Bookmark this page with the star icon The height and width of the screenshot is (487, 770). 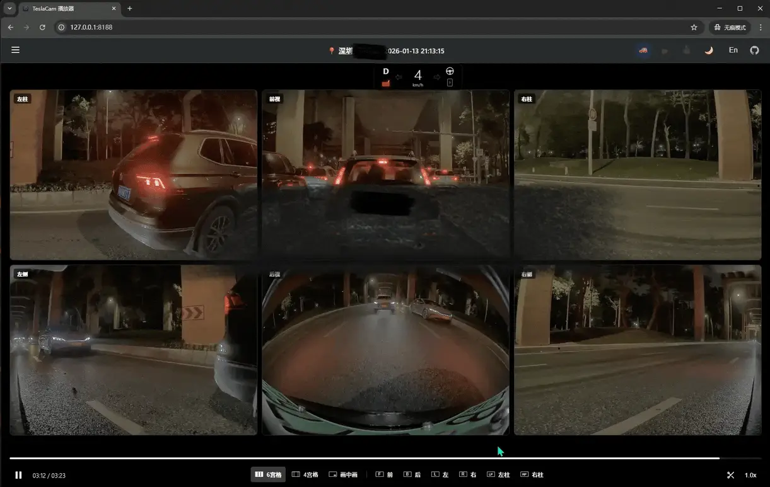[x=694, y=27]
